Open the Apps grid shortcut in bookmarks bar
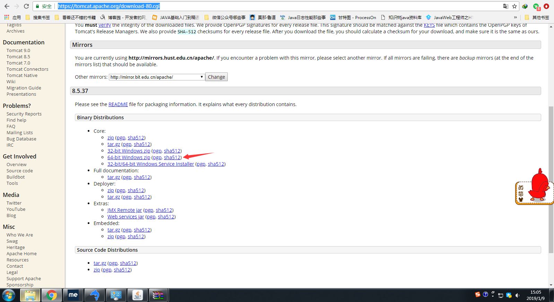This screenshot has height=302, width=554. (12, 17)
